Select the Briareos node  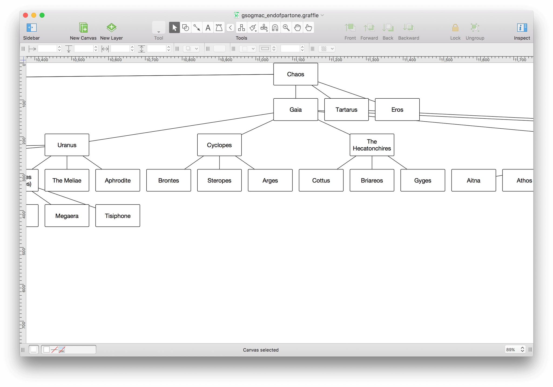pyautogui.click(x=372, y=180)
